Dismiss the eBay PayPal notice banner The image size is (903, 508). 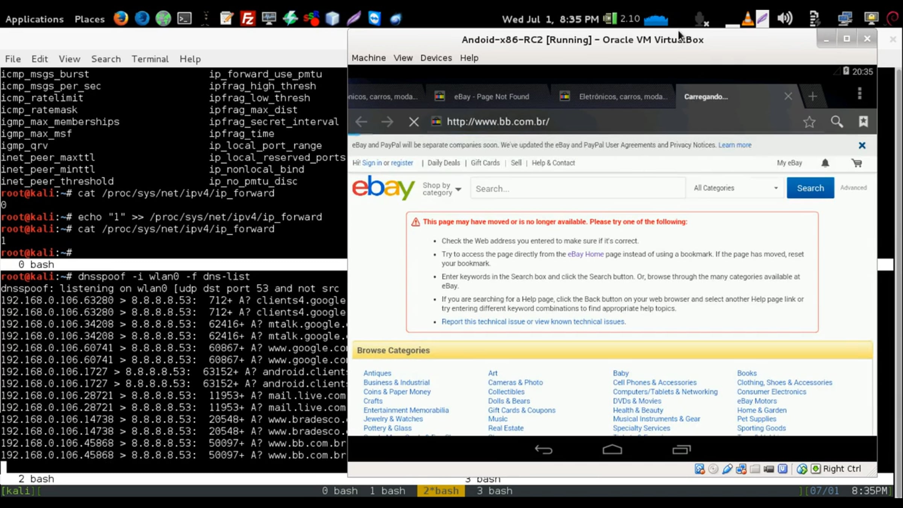tap(862, 145)
